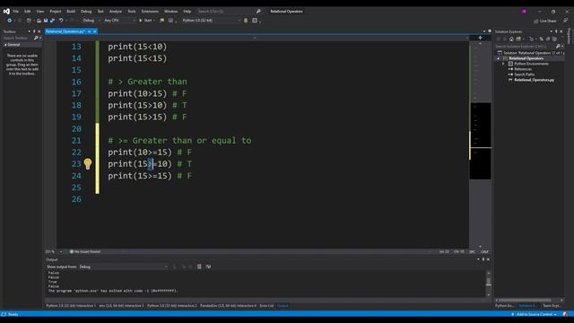Expand the Python Environments node
574x323 pixels.
point(503,64)
